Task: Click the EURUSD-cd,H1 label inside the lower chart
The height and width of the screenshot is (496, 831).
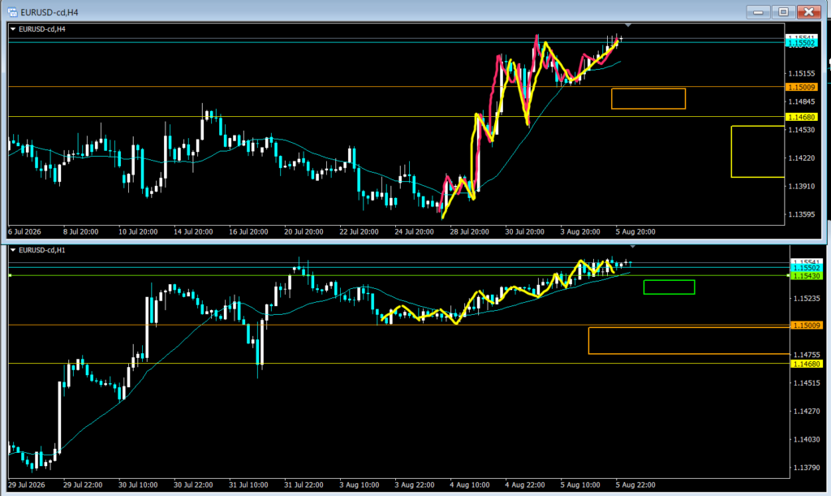Action: pyautogui.click(x=42, y=250)
